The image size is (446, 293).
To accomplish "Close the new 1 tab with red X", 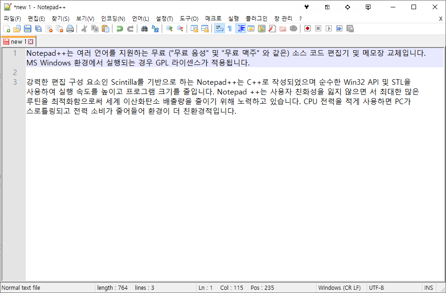I will [x=31, y=42].
